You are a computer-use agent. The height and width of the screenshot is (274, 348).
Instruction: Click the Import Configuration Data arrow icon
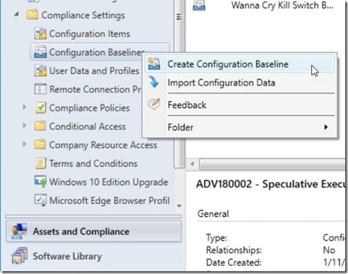point(153,82)
